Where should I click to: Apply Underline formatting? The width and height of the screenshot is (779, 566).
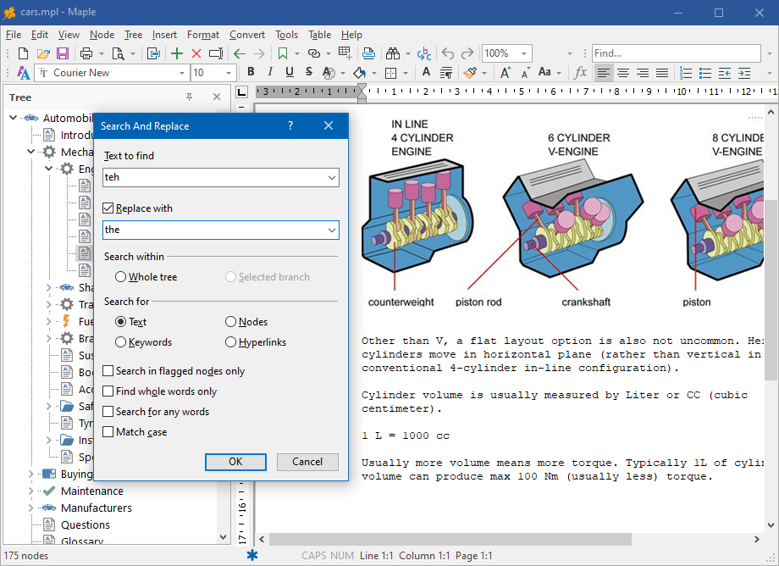click(x=290, y=73)
